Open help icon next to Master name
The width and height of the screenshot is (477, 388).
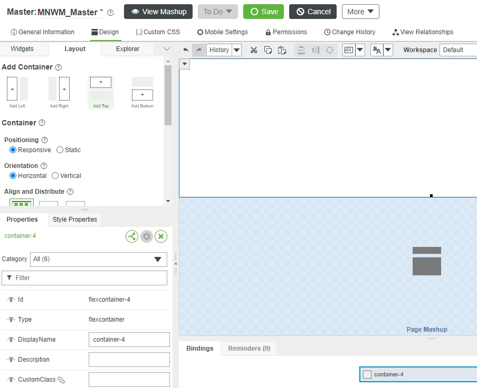click(x=111, y=13)
